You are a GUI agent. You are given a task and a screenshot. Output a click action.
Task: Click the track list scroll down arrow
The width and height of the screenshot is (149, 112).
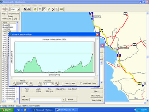tap(17, 99)
